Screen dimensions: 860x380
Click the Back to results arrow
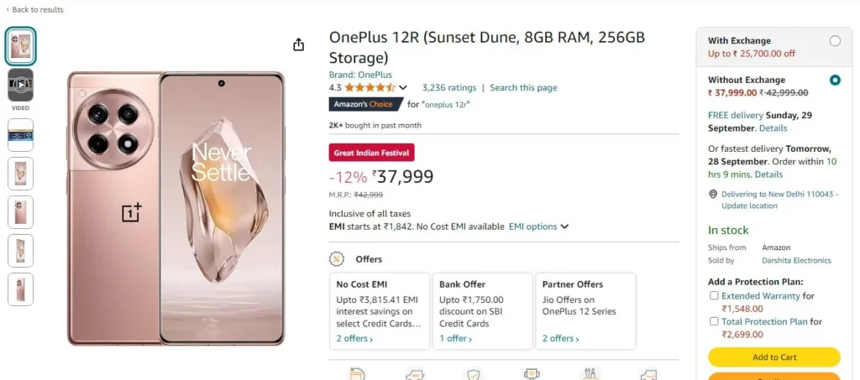(x=8, y=10)
